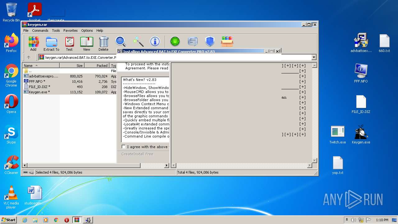
Task: Switch to WinRAR taskbar button
Action: (x=77, y=220)
